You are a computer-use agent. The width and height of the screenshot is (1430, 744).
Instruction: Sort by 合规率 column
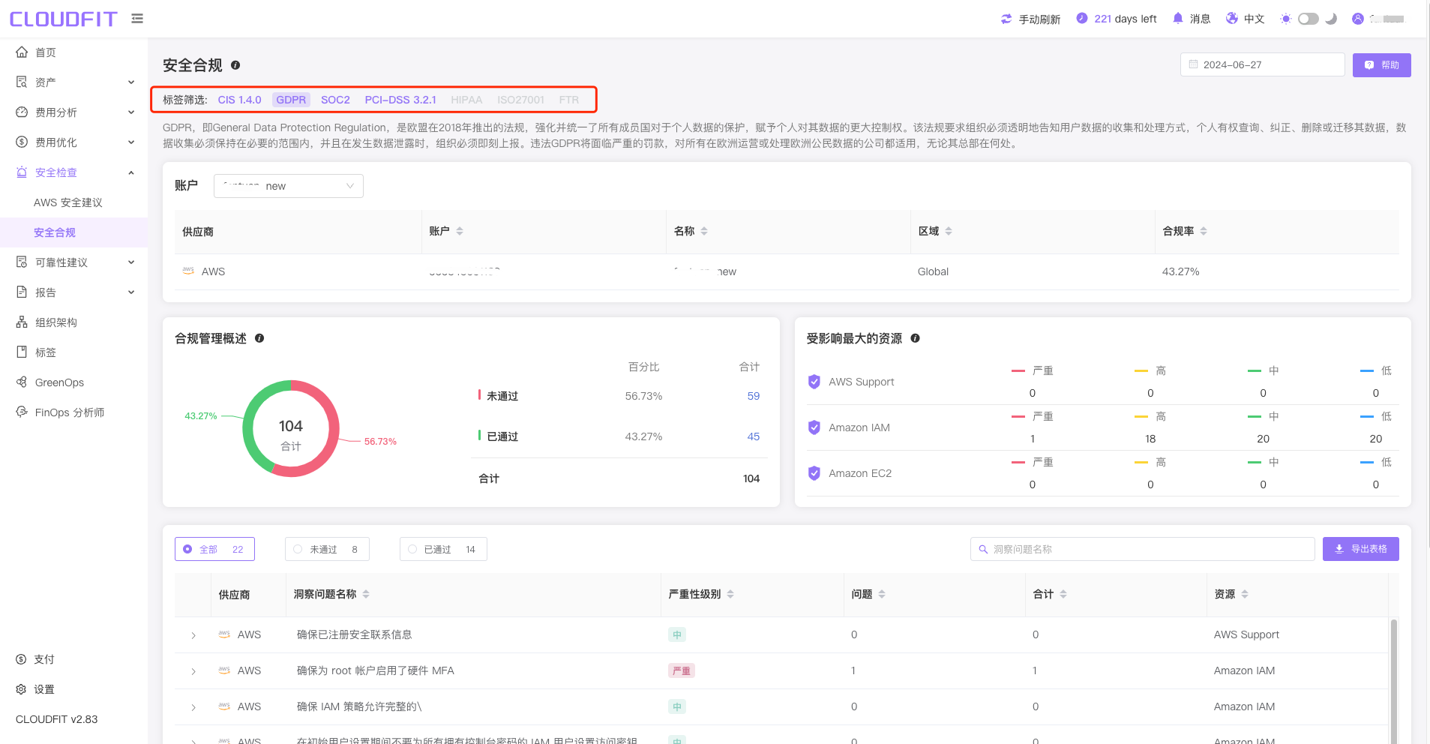1204,231
